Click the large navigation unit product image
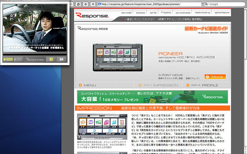The height and width of the screenshot is (154, 247). pos(118,57)
